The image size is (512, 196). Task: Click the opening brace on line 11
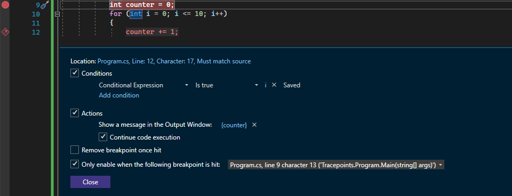click(111, 23)
